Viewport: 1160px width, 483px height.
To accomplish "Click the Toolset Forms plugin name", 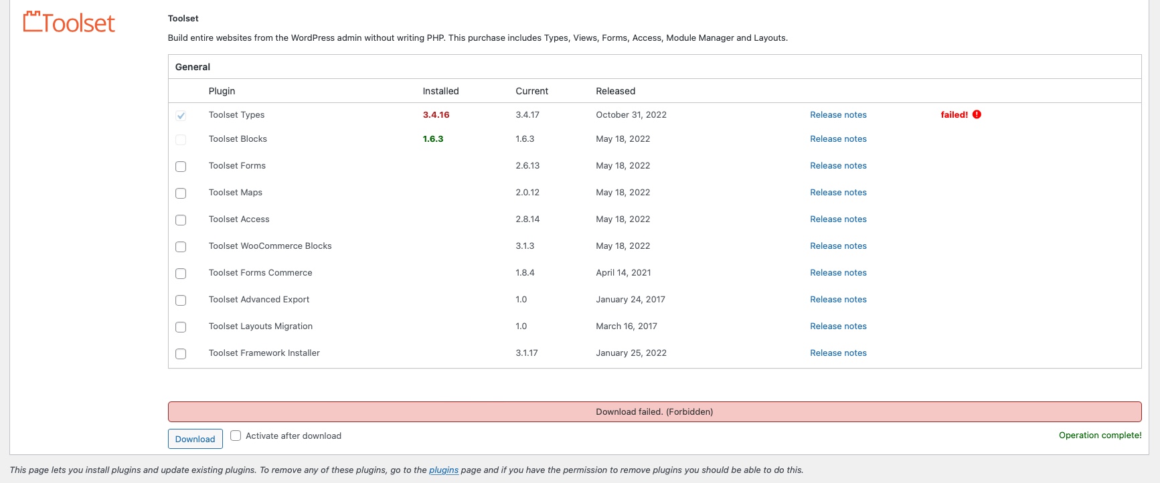I will (x=237, y=166).
